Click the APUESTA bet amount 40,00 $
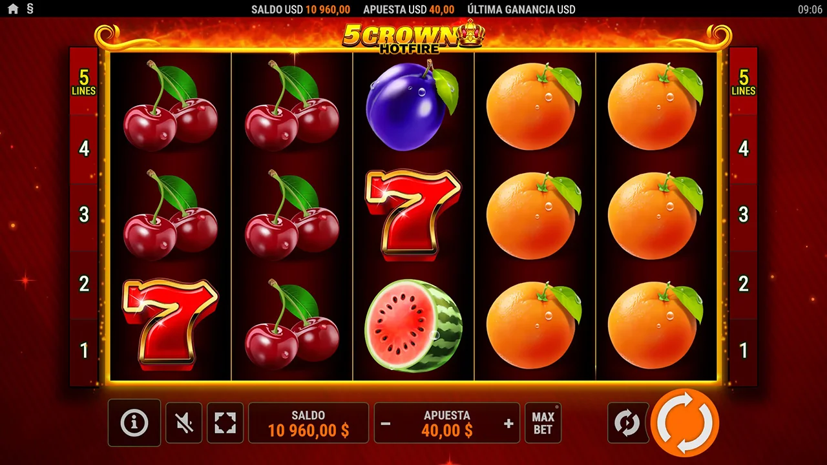This screenshot has height=465, width=827. click(x=447, y=431)
